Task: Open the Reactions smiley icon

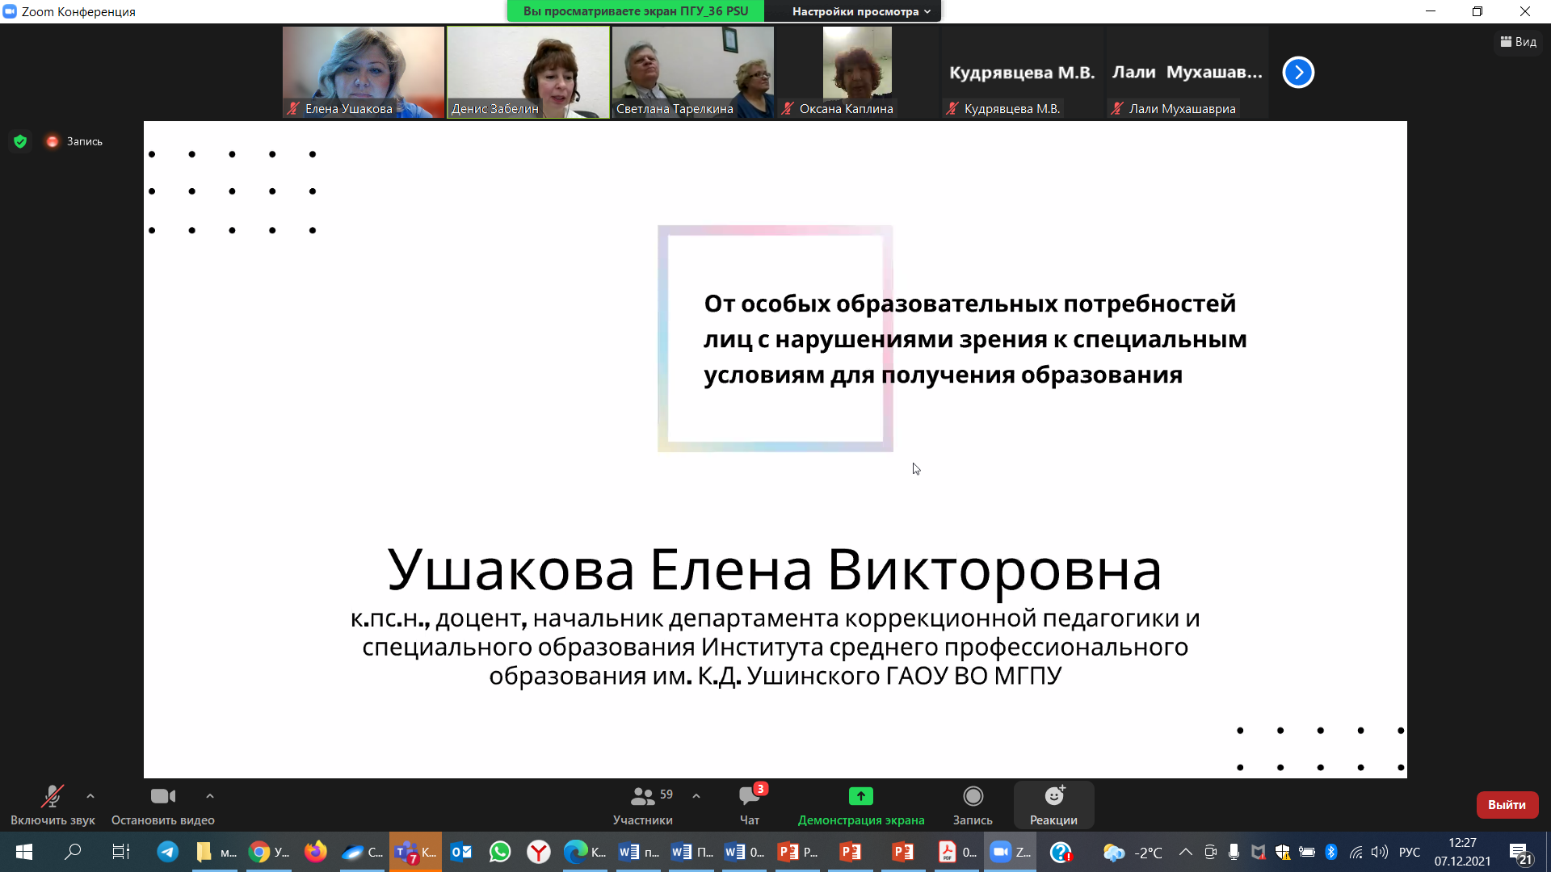Action: tap(1053, 797)
